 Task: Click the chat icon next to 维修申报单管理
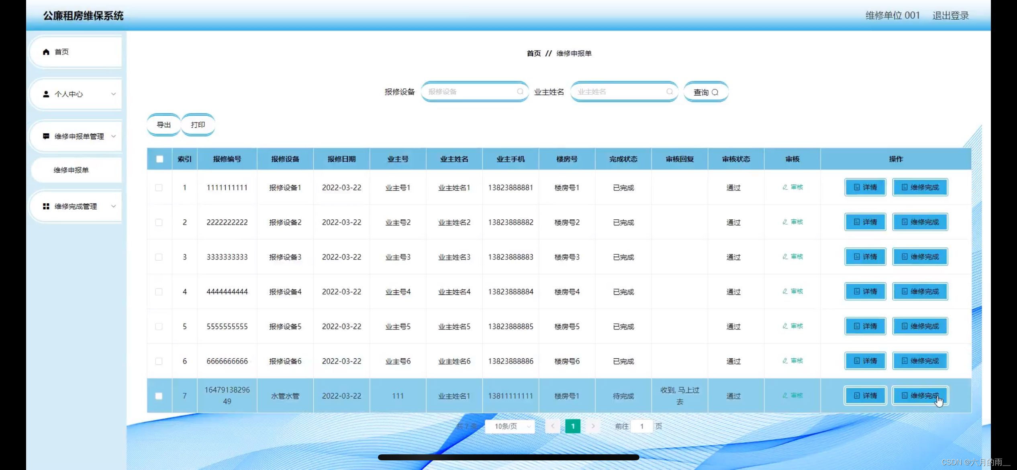pos(46,136)
